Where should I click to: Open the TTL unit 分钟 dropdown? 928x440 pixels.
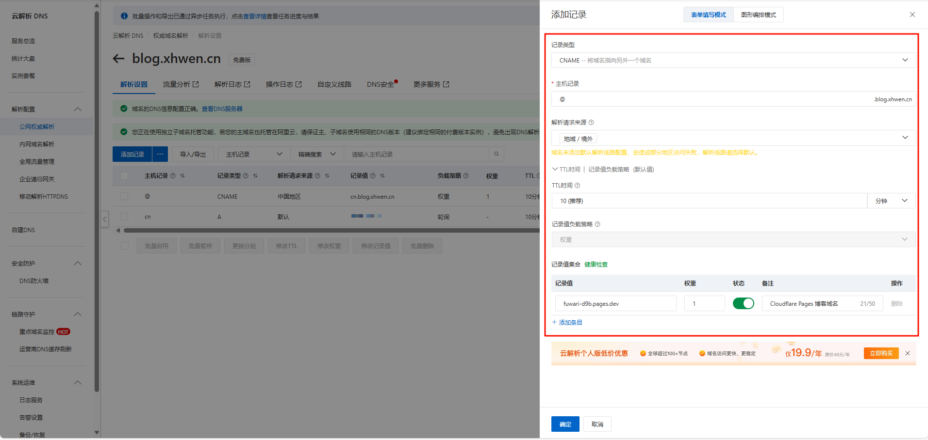[891, 201]
